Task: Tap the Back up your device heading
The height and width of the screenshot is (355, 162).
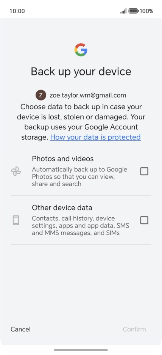Action: [81, 72]
